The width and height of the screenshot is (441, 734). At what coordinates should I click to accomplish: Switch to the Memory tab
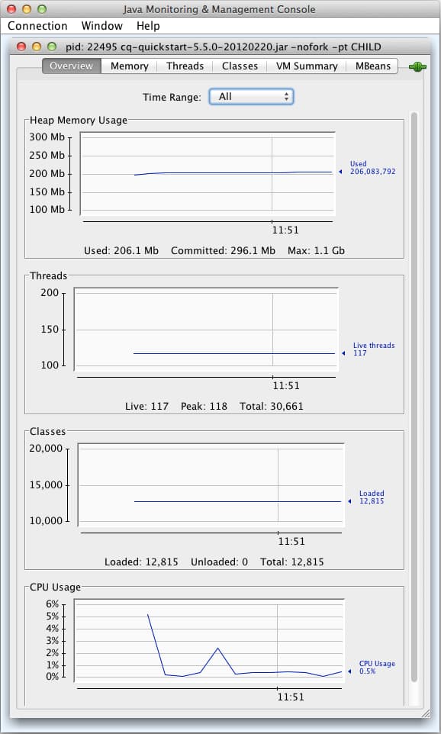pyautogui.click(x=129, y=66)
